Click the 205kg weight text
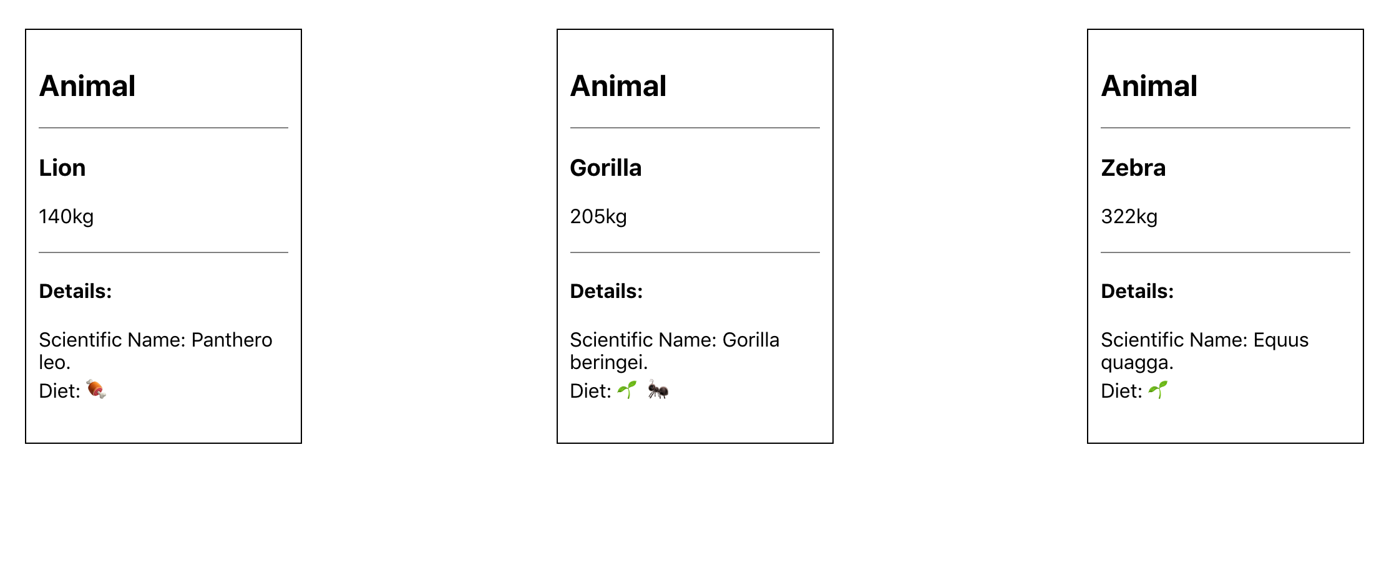The height and width of the screenshot is (571, 1394). click(598, 216)
